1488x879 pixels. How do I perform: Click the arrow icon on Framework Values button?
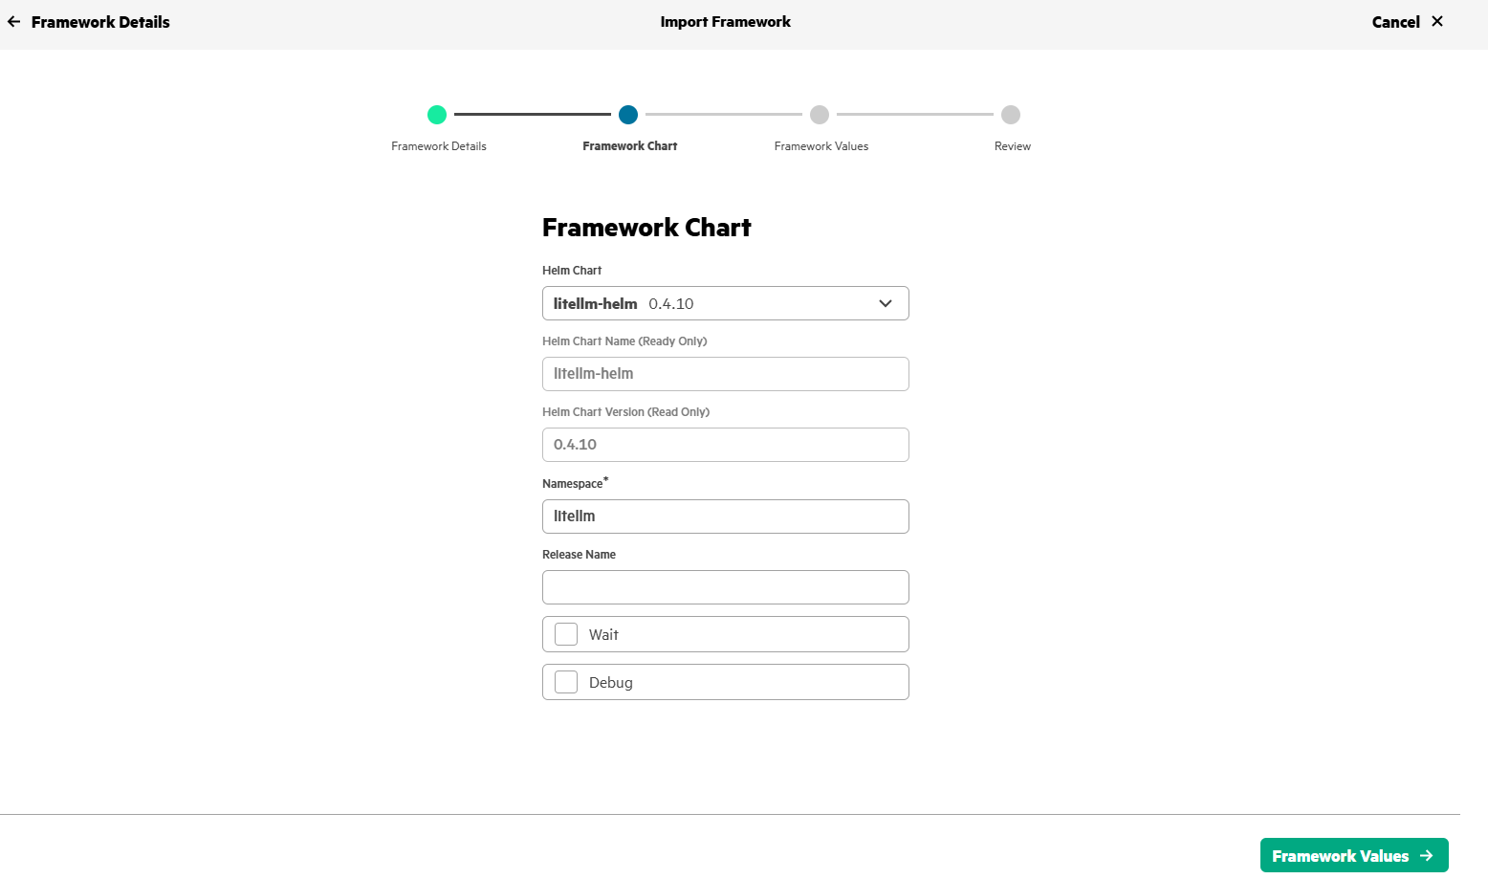(1427, 856)
